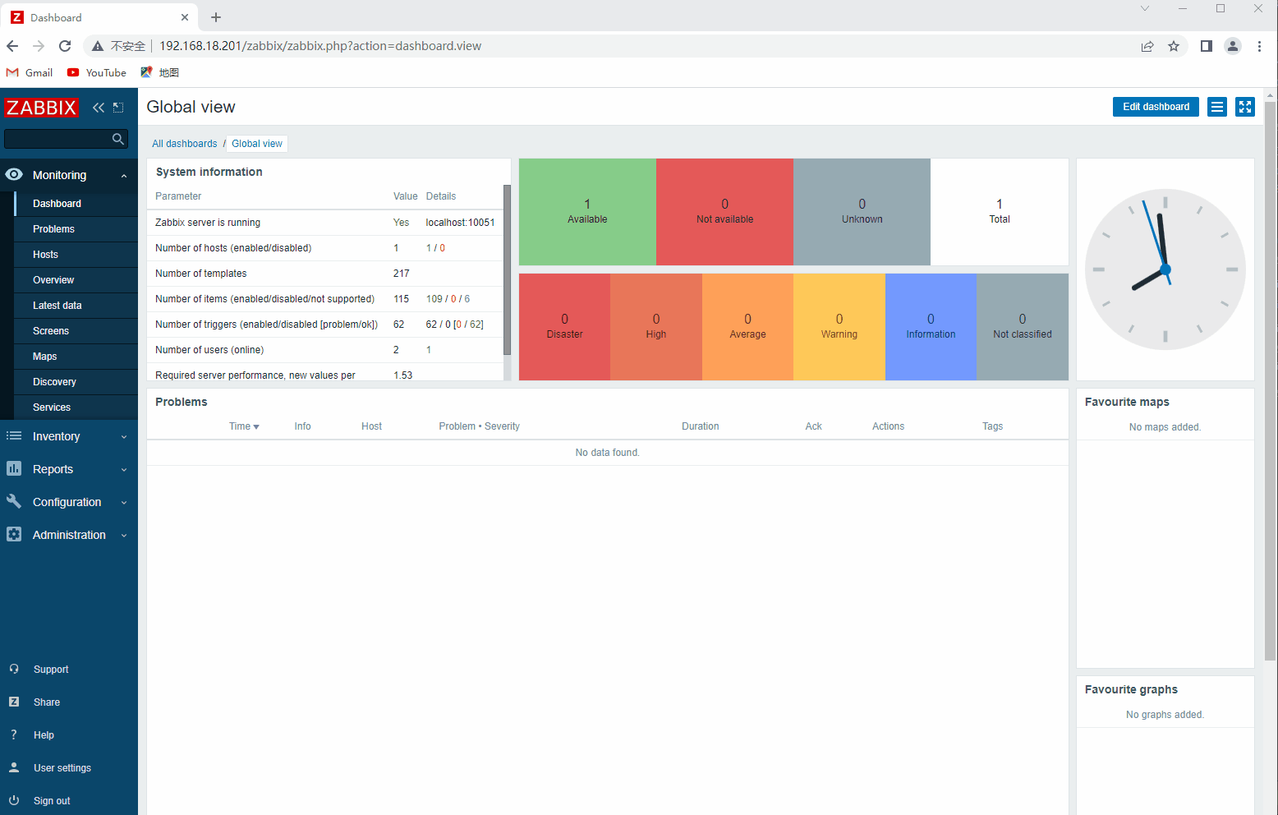
Task: Click the Zabbix logo in sidebar
Action: (41, 108)
